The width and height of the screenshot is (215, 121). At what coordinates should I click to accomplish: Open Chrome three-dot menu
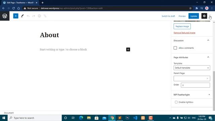pyautogui.click(x=212, y=8)
